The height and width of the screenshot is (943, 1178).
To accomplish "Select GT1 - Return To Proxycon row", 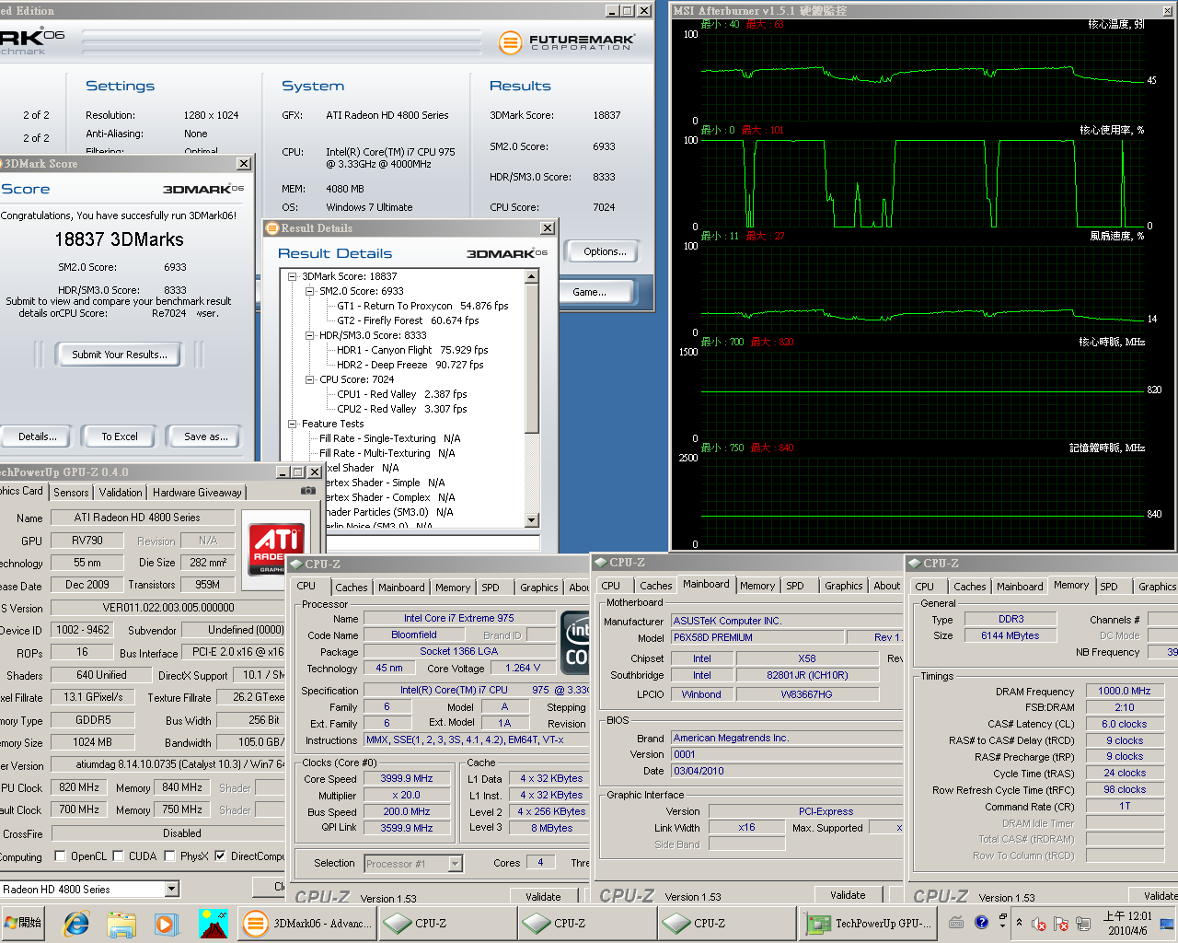I will tap(422, 306).
